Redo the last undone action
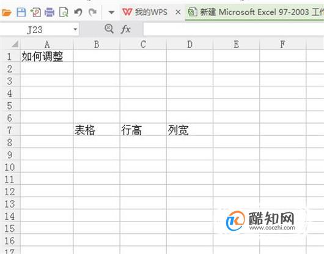Viewport: 324px width, 254px height. tap(92, 12)
